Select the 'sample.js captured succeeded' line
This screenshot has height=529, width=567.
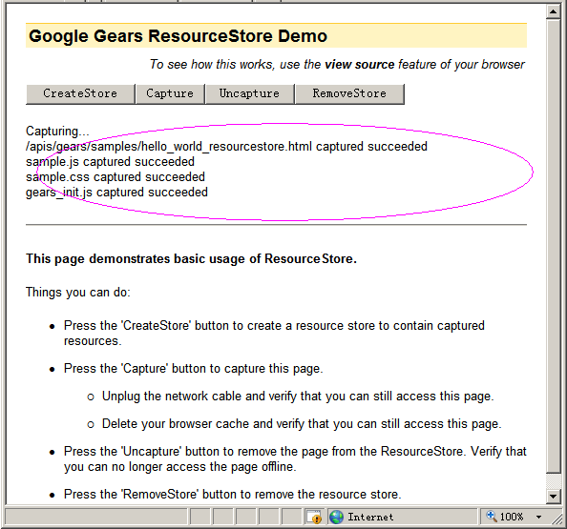(110, 162)
